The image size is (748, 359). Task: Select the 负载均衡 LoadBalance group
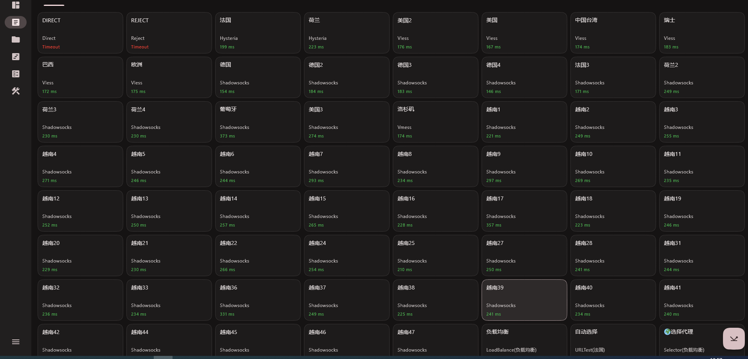click(x=524, y=341)
